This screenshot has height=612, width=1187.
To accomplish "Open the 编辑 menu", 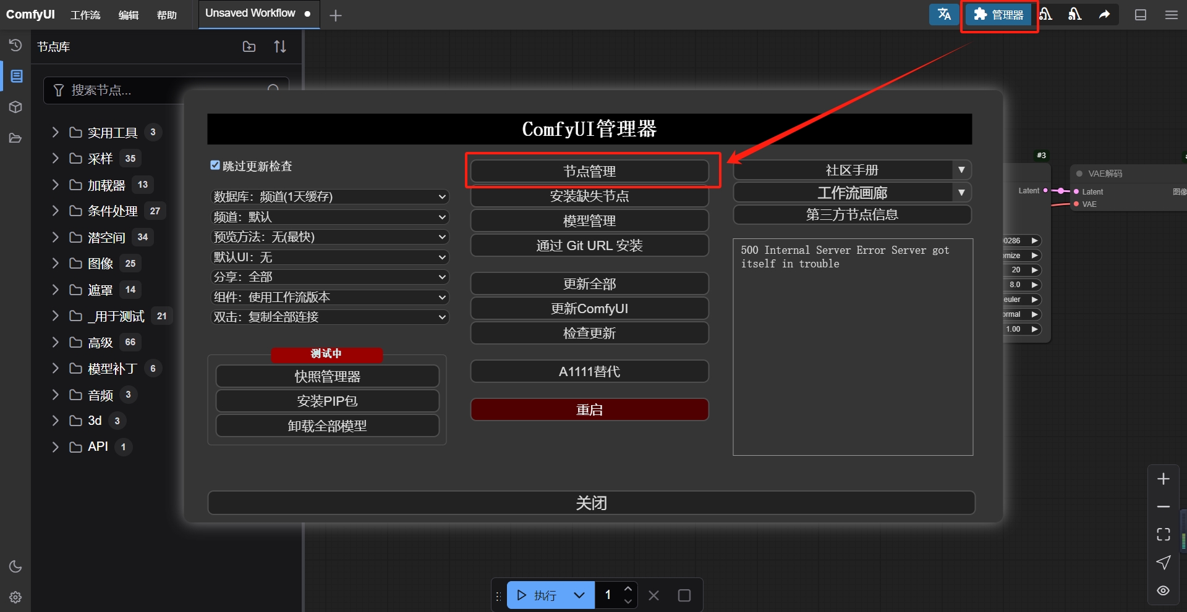I will (129, 15).
